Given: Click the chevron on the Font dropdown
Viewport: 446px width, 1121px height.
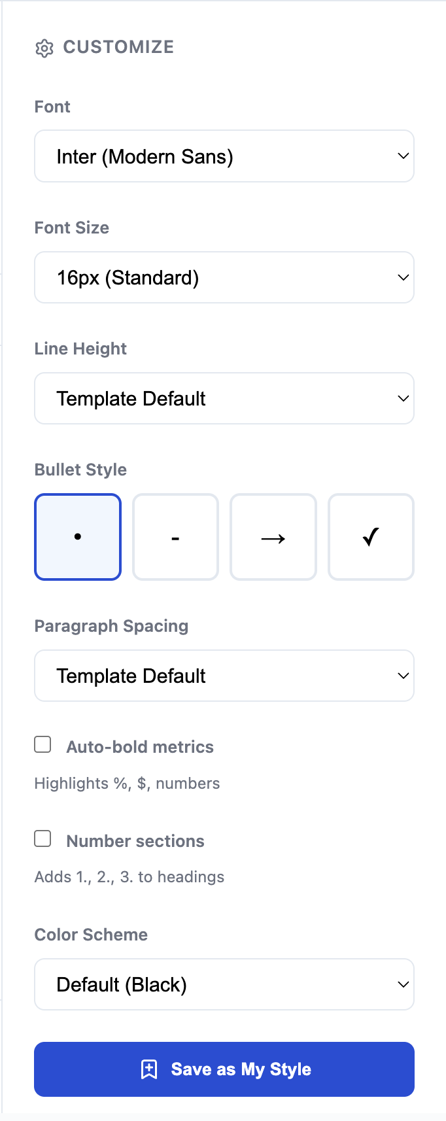Looking at the screenshot, I should point(403,156).
